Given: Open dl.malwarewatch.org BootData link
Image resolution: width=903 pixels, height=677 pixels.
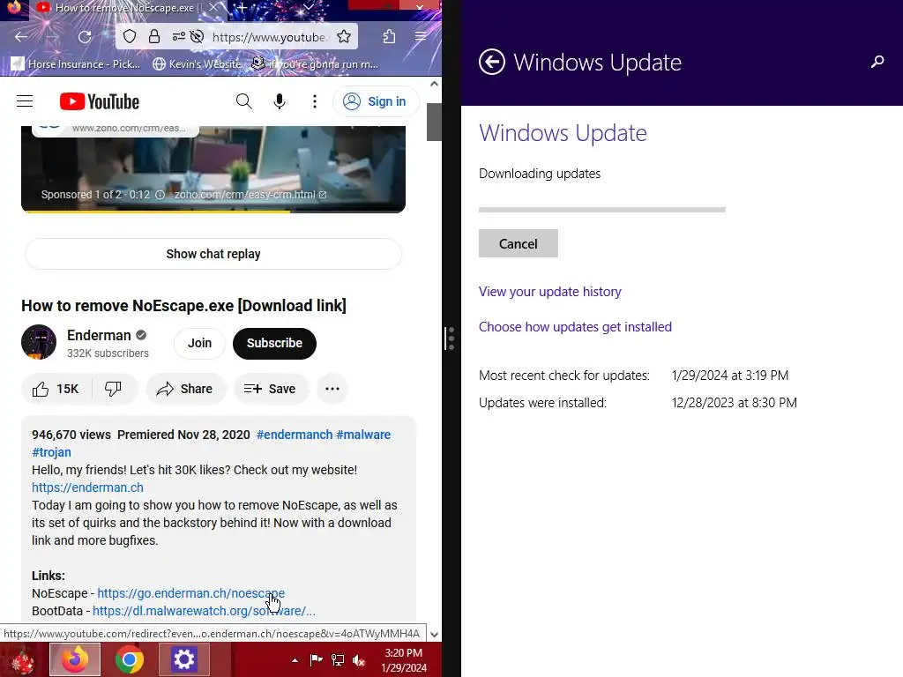Looking at the screenshot, I should pyautogui.click(x=204, y=611).
